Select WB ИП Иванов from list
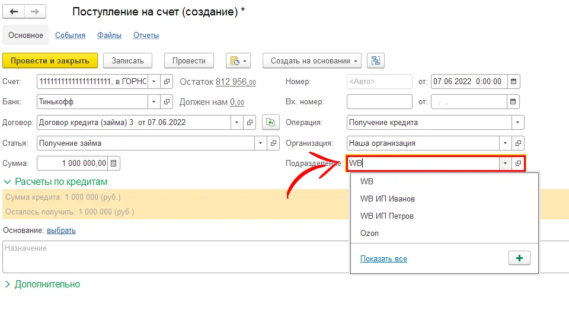 [387, 199]
